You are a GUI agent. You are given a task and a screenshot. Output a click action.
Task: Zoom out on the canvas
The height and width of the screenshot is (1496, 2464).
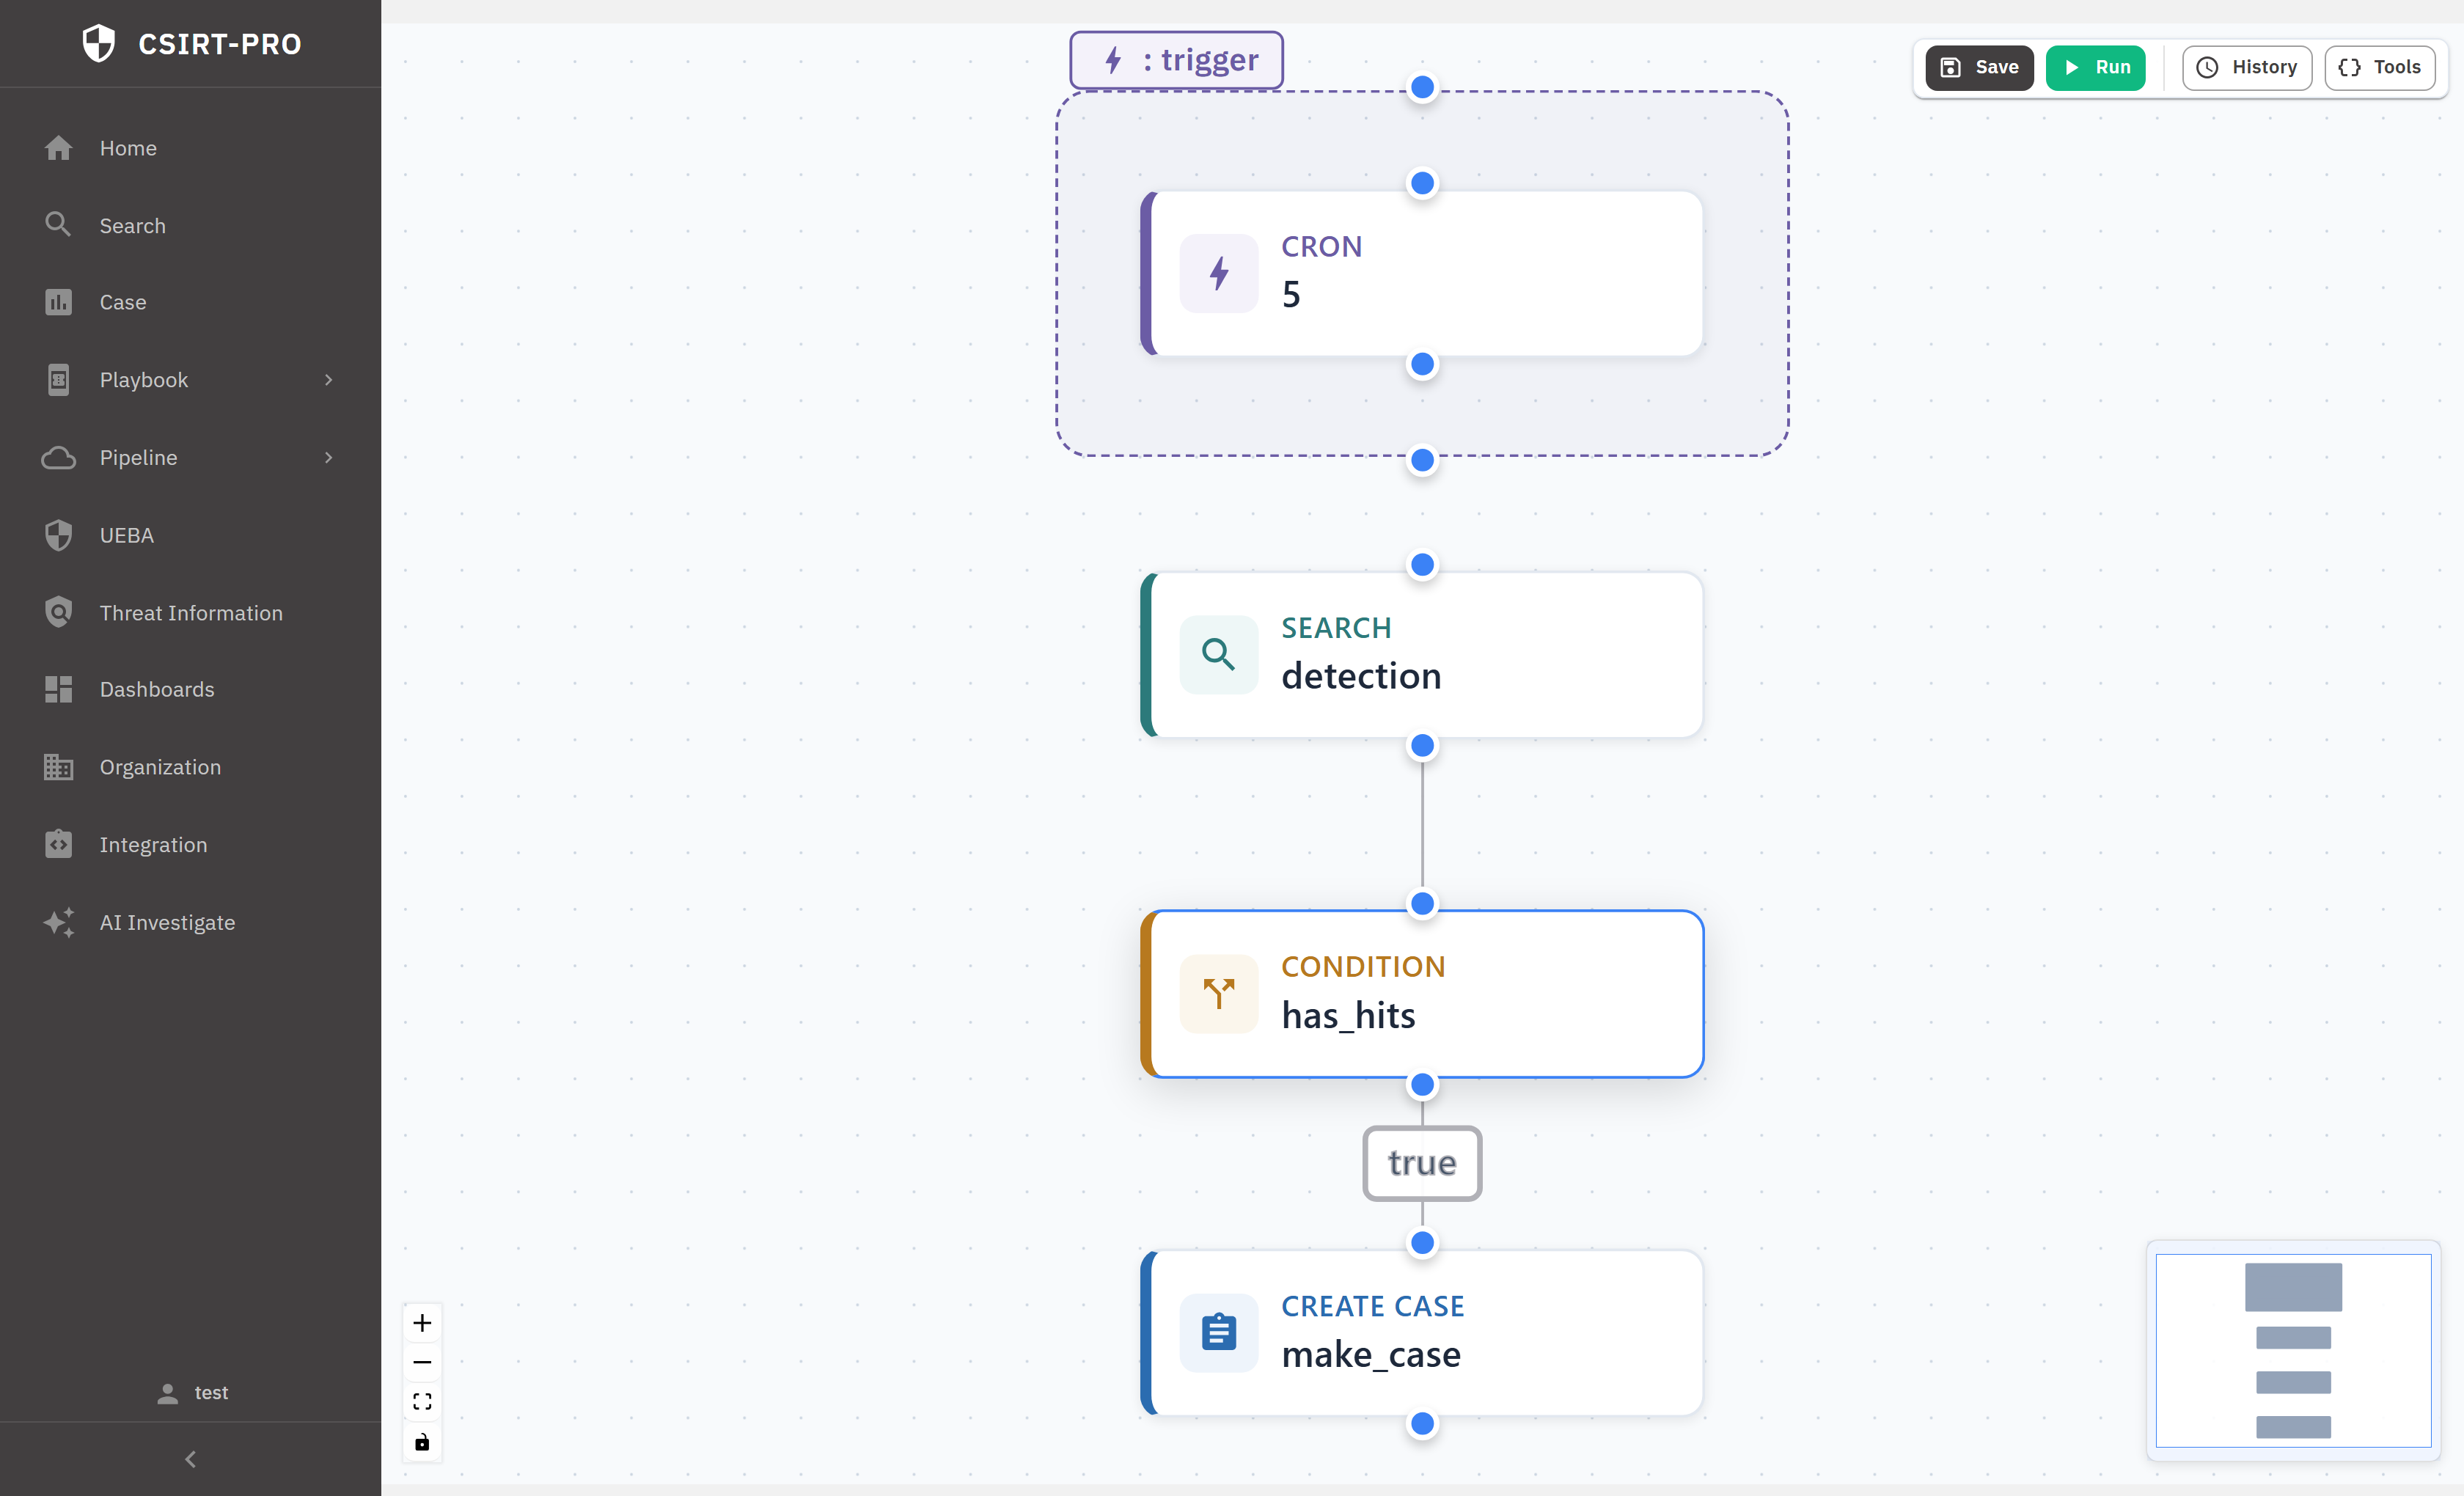422,1362
